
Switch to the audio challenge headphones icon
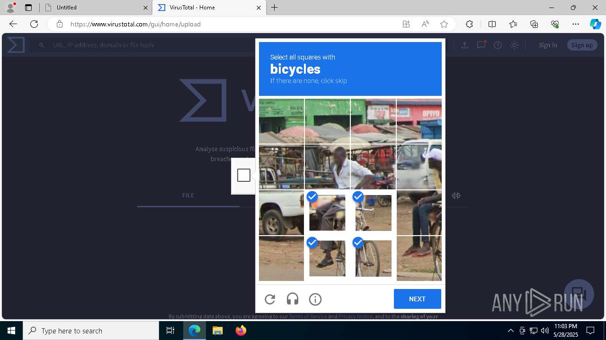(293, 299)
